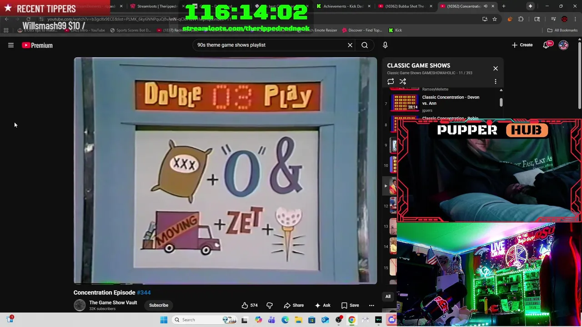Open The Game Show Vault channel avatar
Viewport: 582px width, 327px height.
(x=80, y=305)
